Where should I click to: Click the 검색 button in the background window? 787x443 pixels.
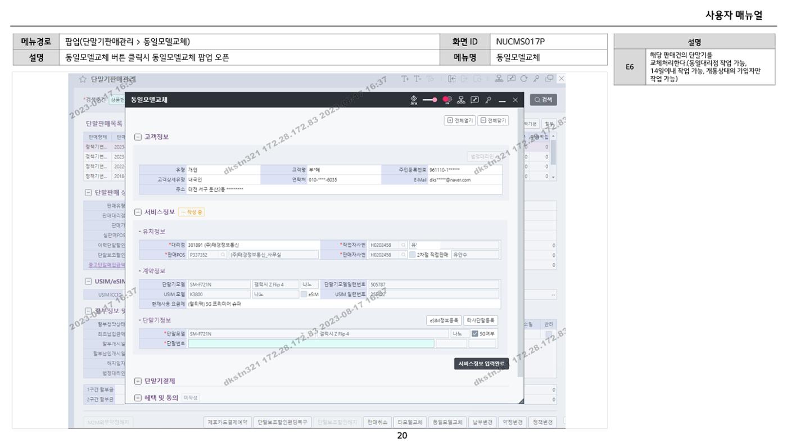tap(542, 100)
